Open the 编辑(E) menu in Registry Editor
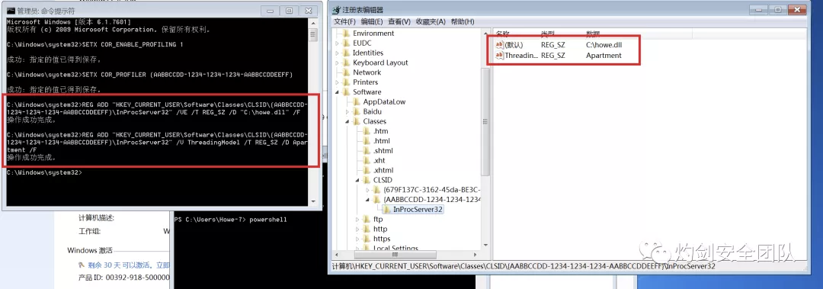Image resolution: width=823 pixels, height=289 pixels. click(372, 21)
